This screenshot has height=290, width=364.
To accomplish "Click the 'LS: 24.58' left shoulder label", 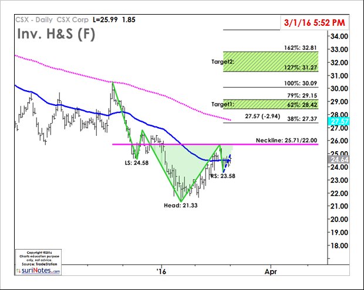I will tap(136, 163).
